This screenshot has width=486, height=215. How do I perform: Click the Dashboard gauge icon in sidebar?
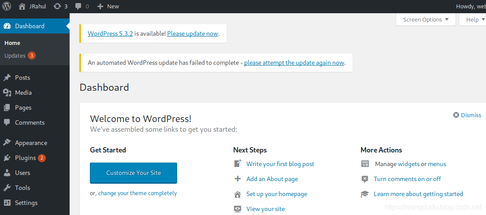(7, 26)
